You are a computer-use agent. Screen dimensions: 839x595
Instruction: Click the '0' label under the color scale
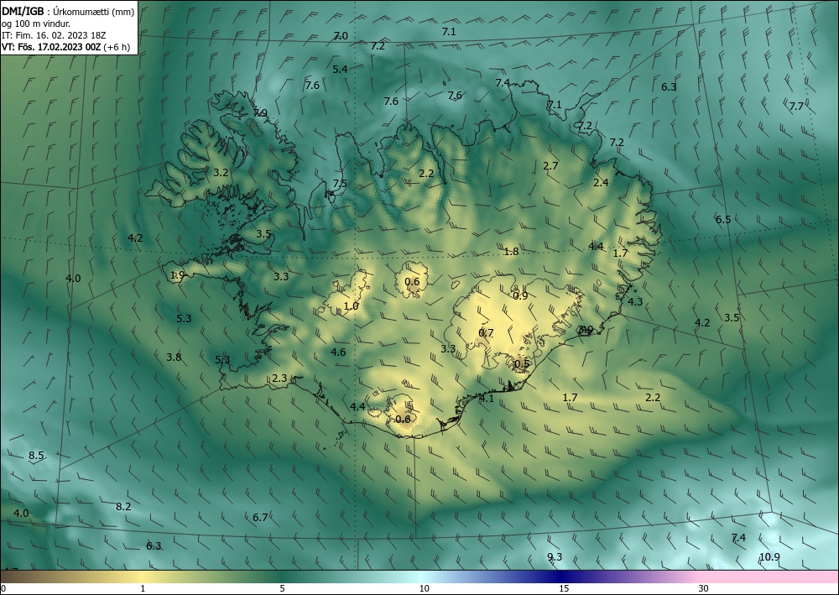coord(3,589)
